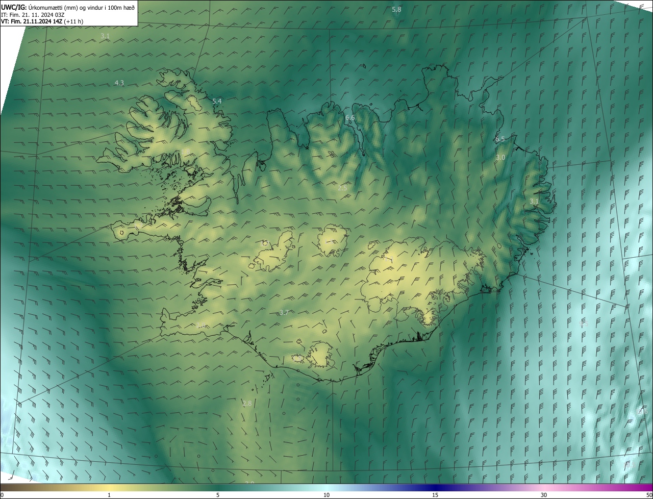This screenshot has width=653, height=499.
Task: Select the colour scale tick label 10
Action: (x=326, y=495)
